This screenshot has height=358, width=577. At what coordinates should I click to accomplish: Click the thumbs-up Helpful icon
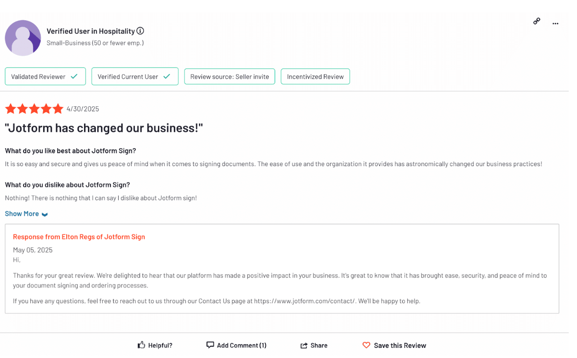click(x=141, y=345)
